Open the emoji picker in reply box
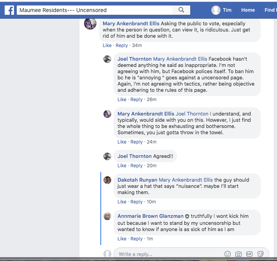The height and width of the screenshot is (261, 277). coord(228,254)
